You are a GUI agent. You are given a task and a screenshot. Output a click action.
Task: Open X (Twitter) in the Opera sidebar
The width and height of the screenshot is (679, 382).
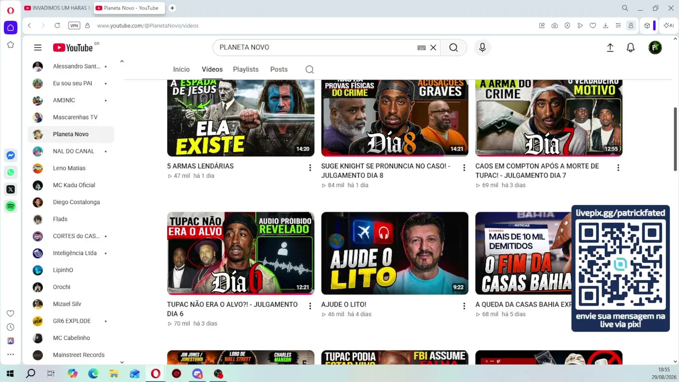(x=11, y=189)
